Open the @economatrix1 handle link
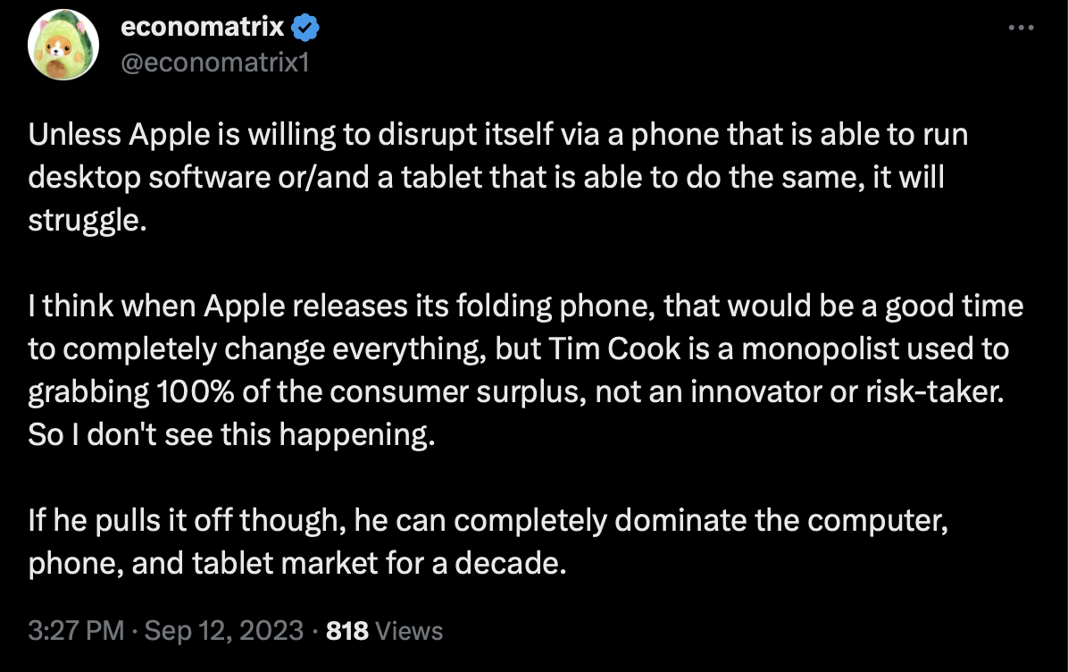Viewport: 1068px width, 672px height. 215,62
